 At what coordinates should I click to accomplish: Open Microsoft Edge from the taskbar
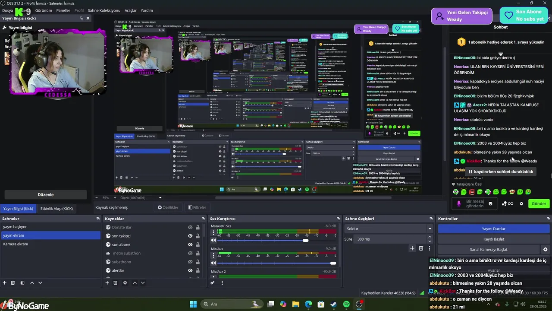coord(308,304)
